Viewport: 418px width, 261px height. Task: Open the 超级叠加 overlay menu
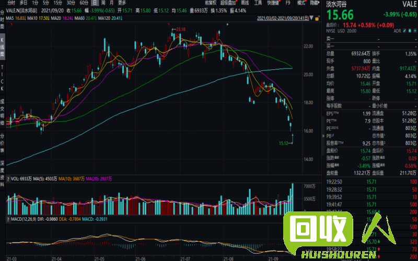[228, 3]
